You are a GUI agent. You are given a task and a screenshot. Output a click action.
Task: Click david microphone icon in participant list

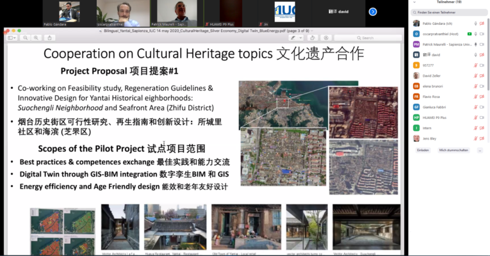click(x=476, y=54)
